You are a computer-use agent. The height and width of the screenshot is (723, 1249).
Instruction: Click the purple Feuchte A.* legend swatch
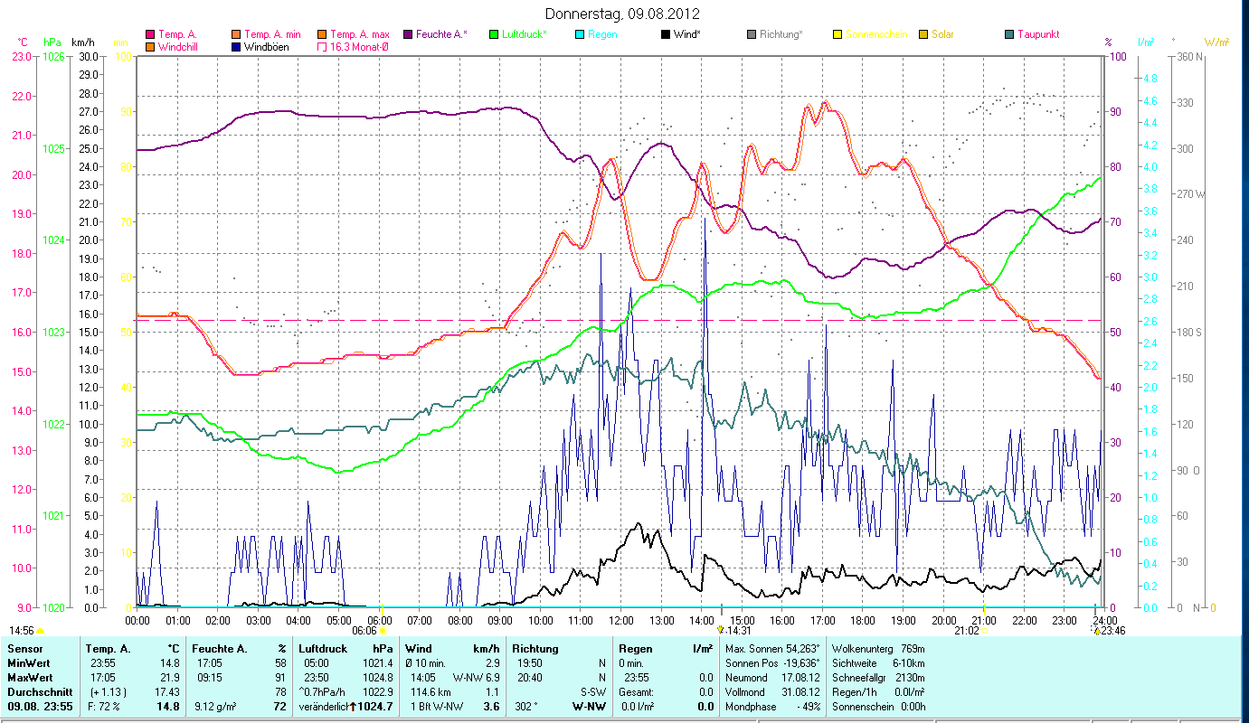[407, 34]
